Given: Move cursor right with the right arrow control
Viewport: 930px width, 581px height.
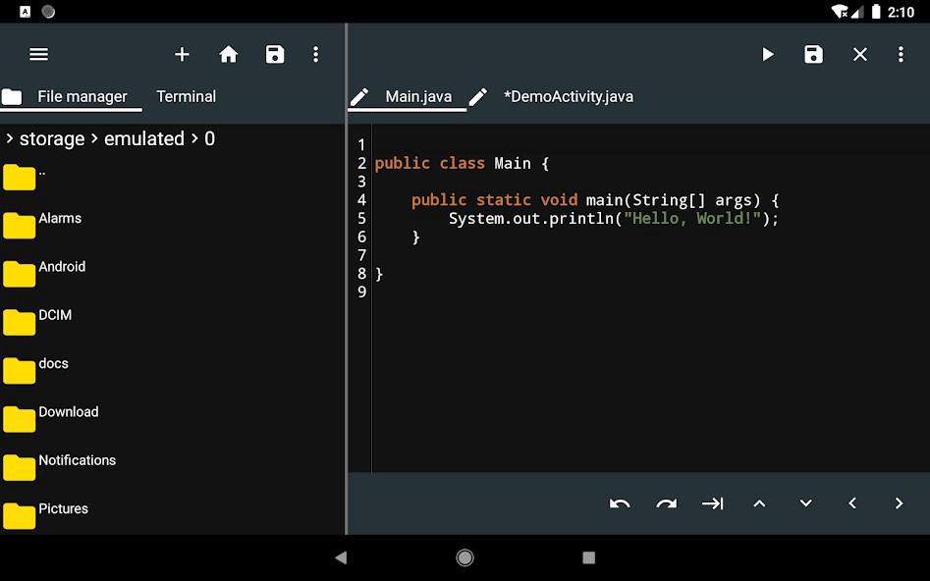Looking at the screenshot, I should click(x=899, y=503).
